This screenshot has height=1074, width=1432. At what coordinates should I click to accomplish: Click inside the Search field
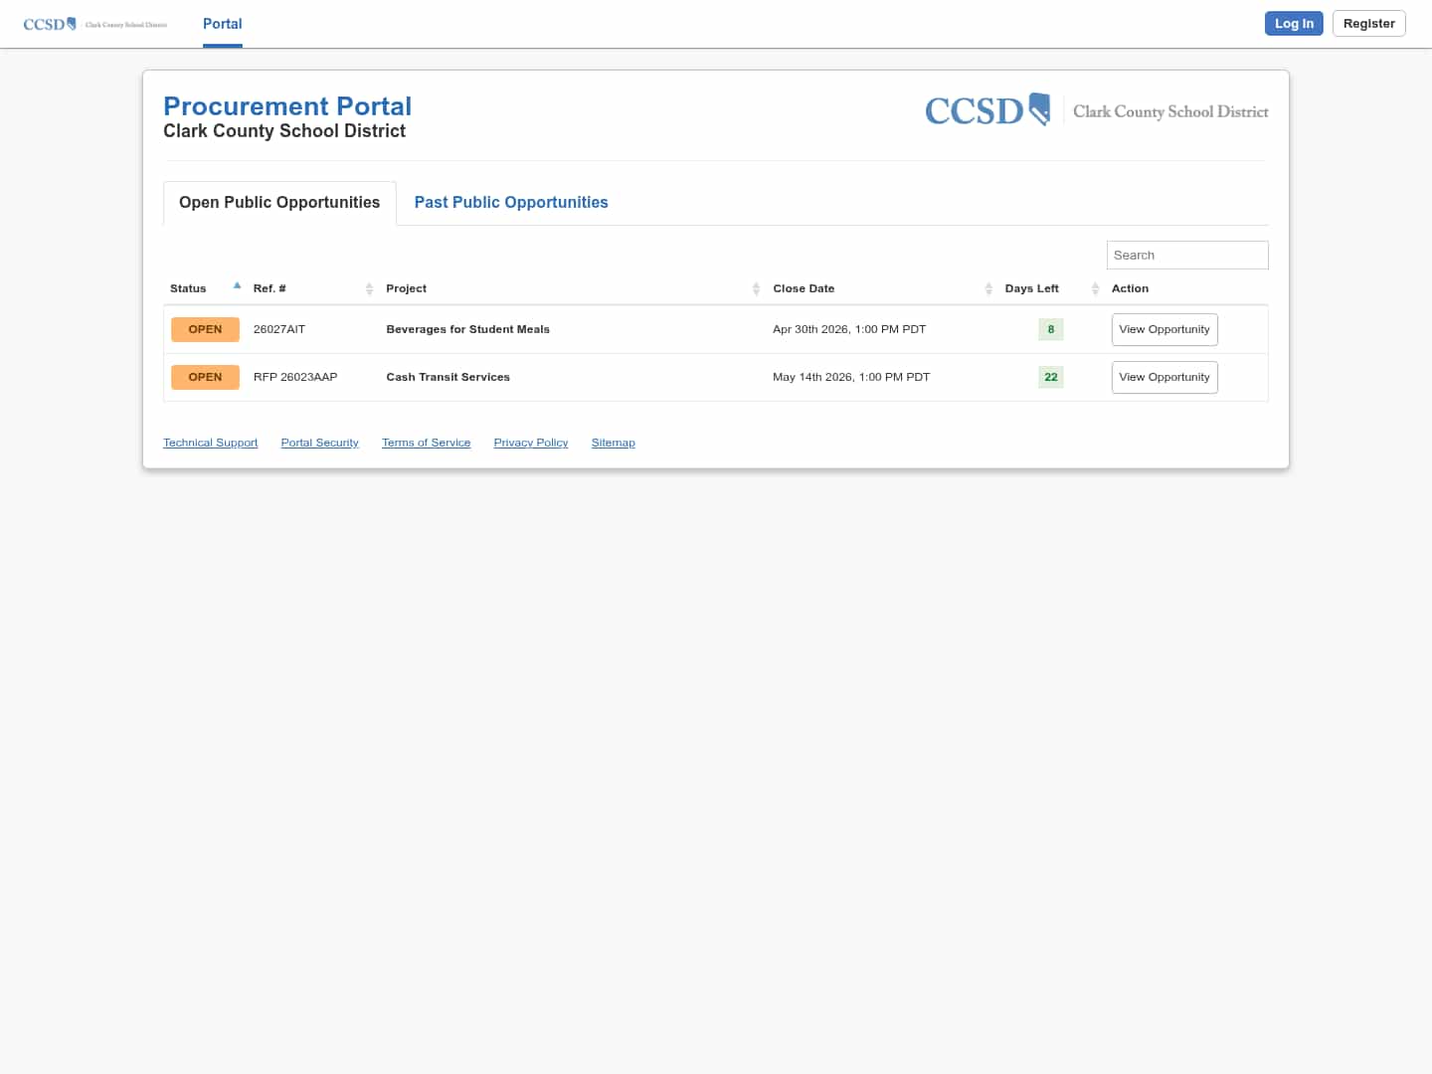1186,255
